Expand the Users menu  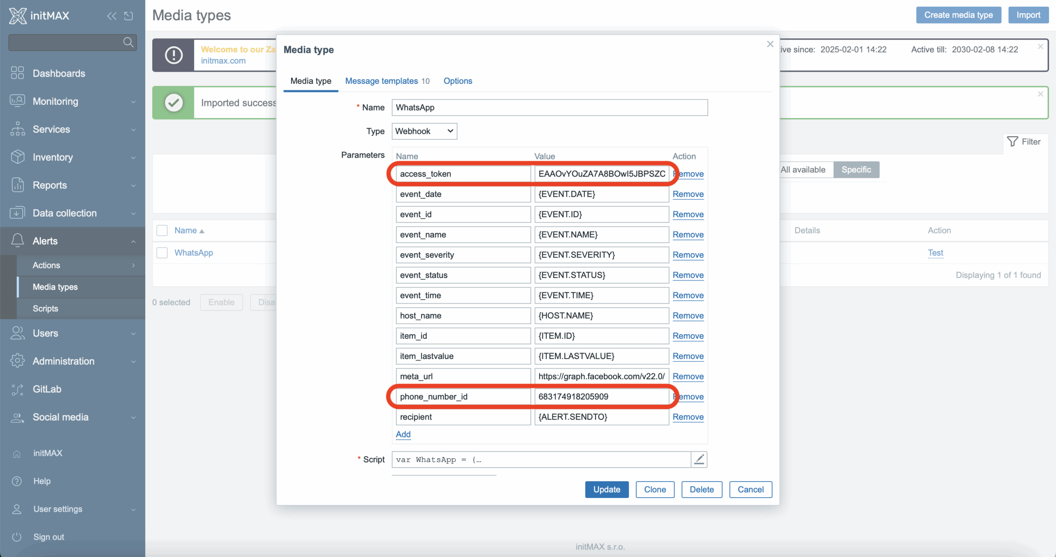(133, 333)
